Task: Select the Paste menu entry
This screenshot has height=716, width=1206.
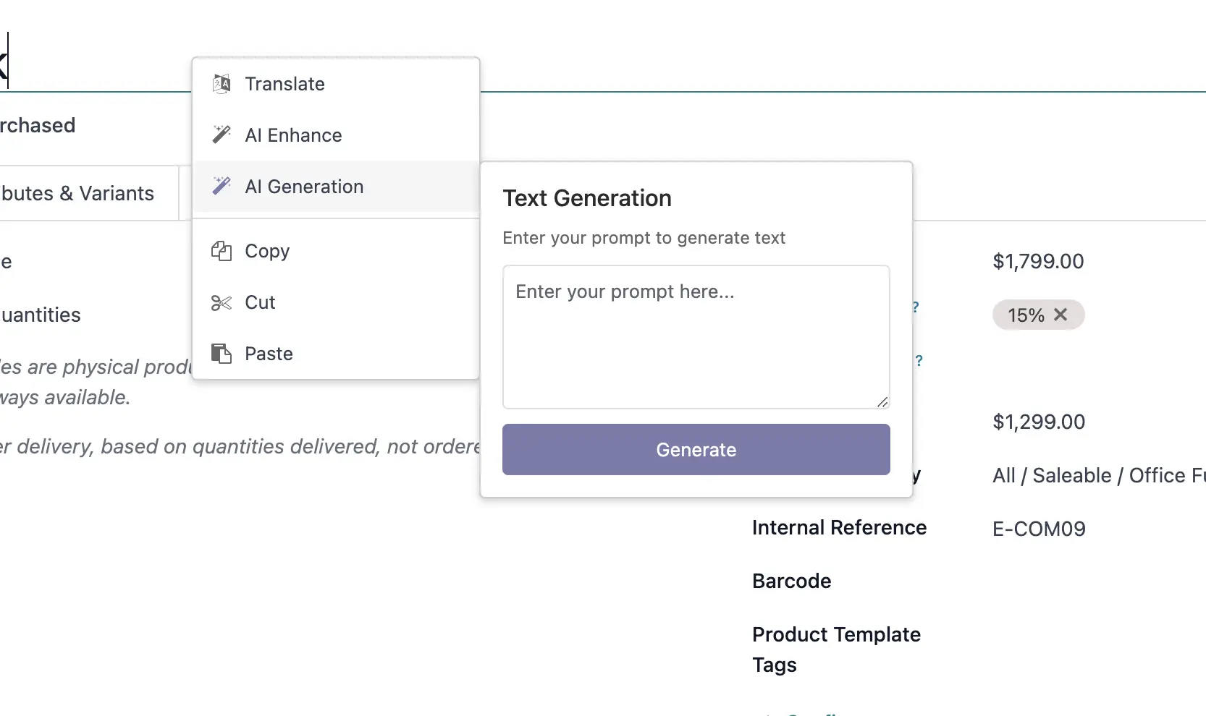Action: pyautogui.click(x=269, y=353)
